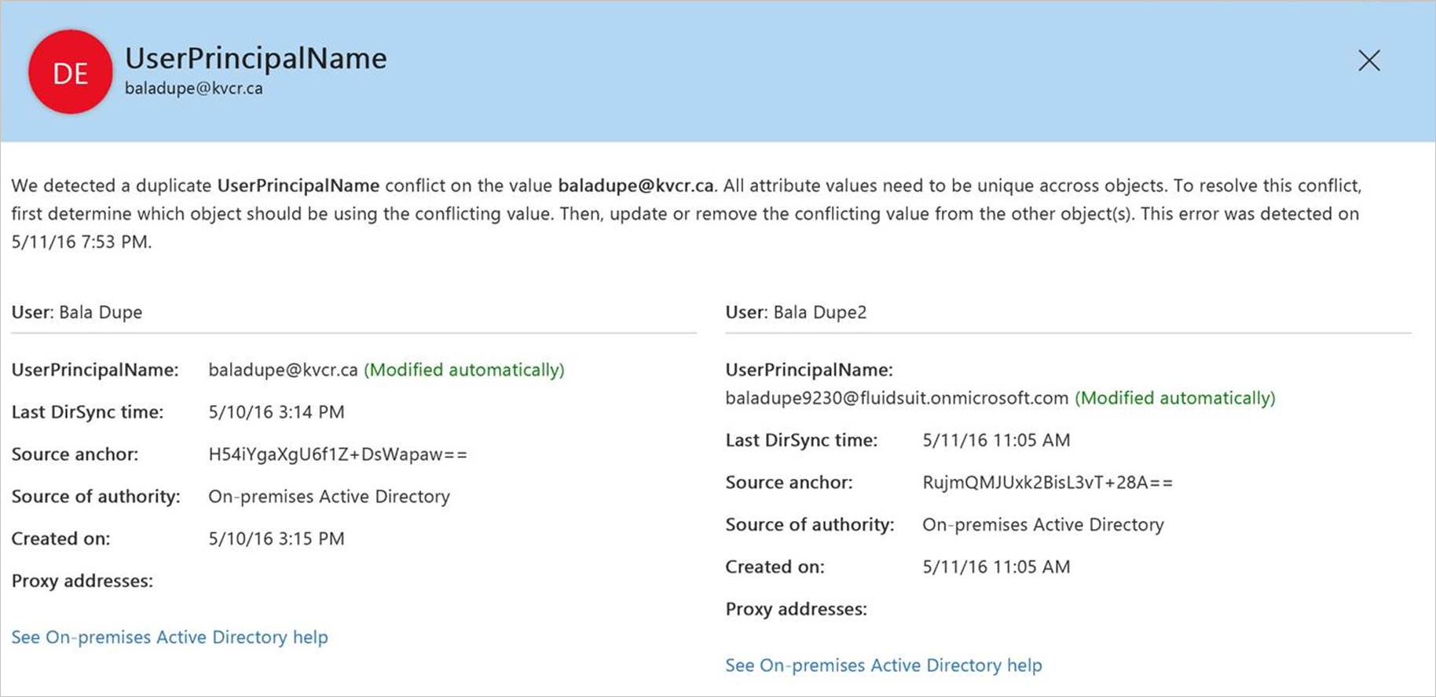
Task: Select the User: Bala Dupe heading
Action: (x=77, y=312)
